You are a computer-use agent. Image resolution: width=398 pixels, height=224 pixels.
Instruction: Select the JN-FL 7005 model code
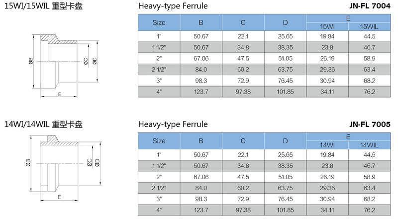tap(370, 124)
